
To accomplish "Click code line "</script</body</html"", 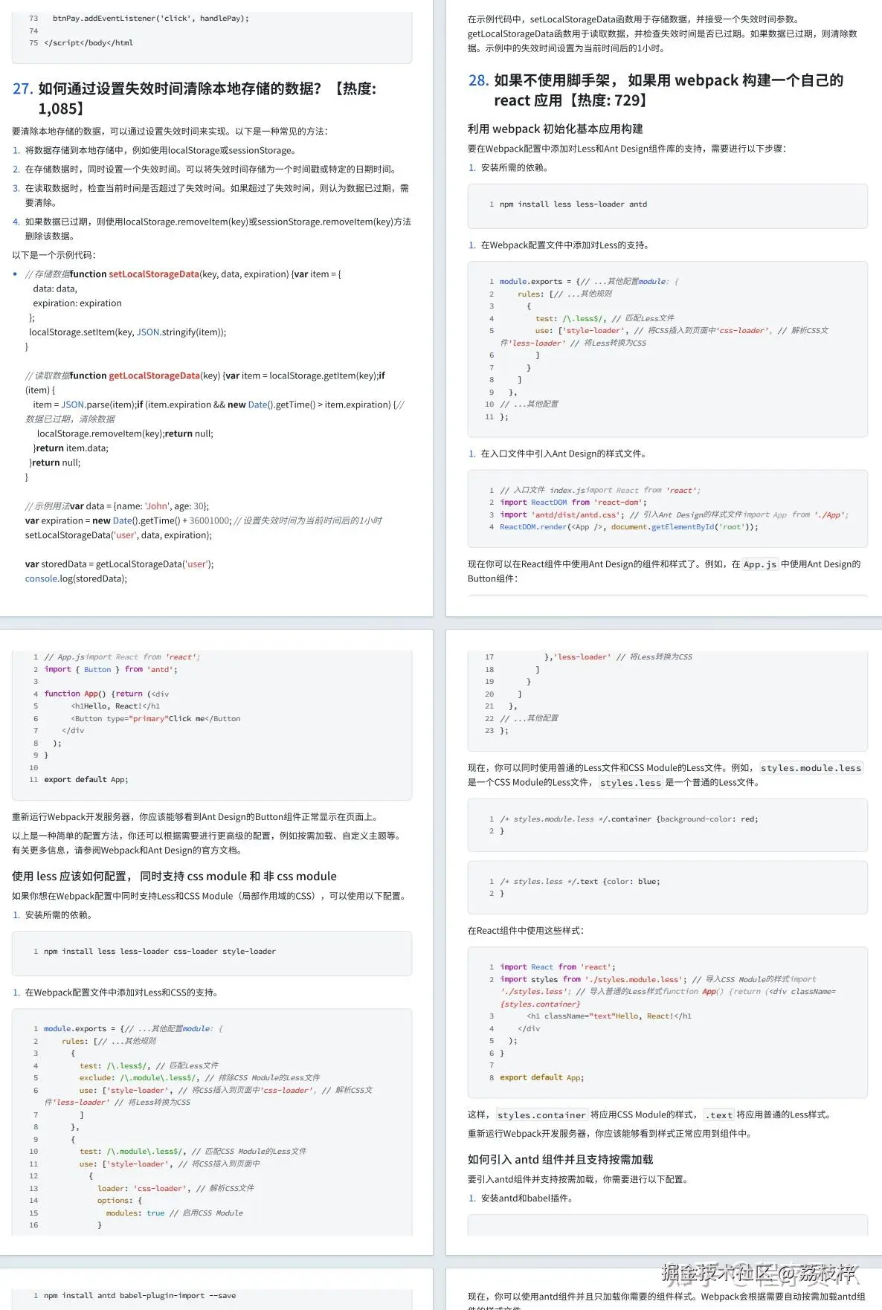I will [88, 42].
